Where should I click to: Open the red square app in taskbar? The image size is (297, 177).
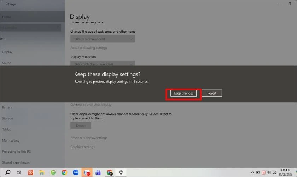point(30,172)
